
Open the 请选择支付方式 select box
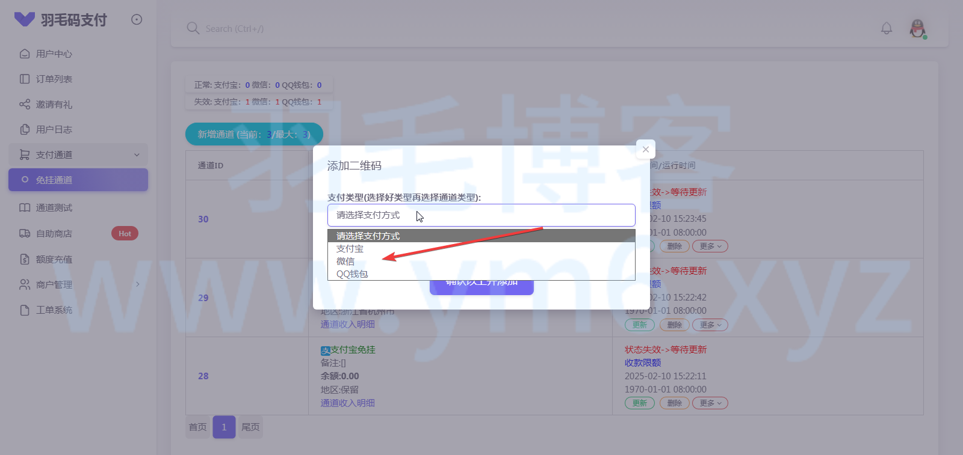[481, 215]
